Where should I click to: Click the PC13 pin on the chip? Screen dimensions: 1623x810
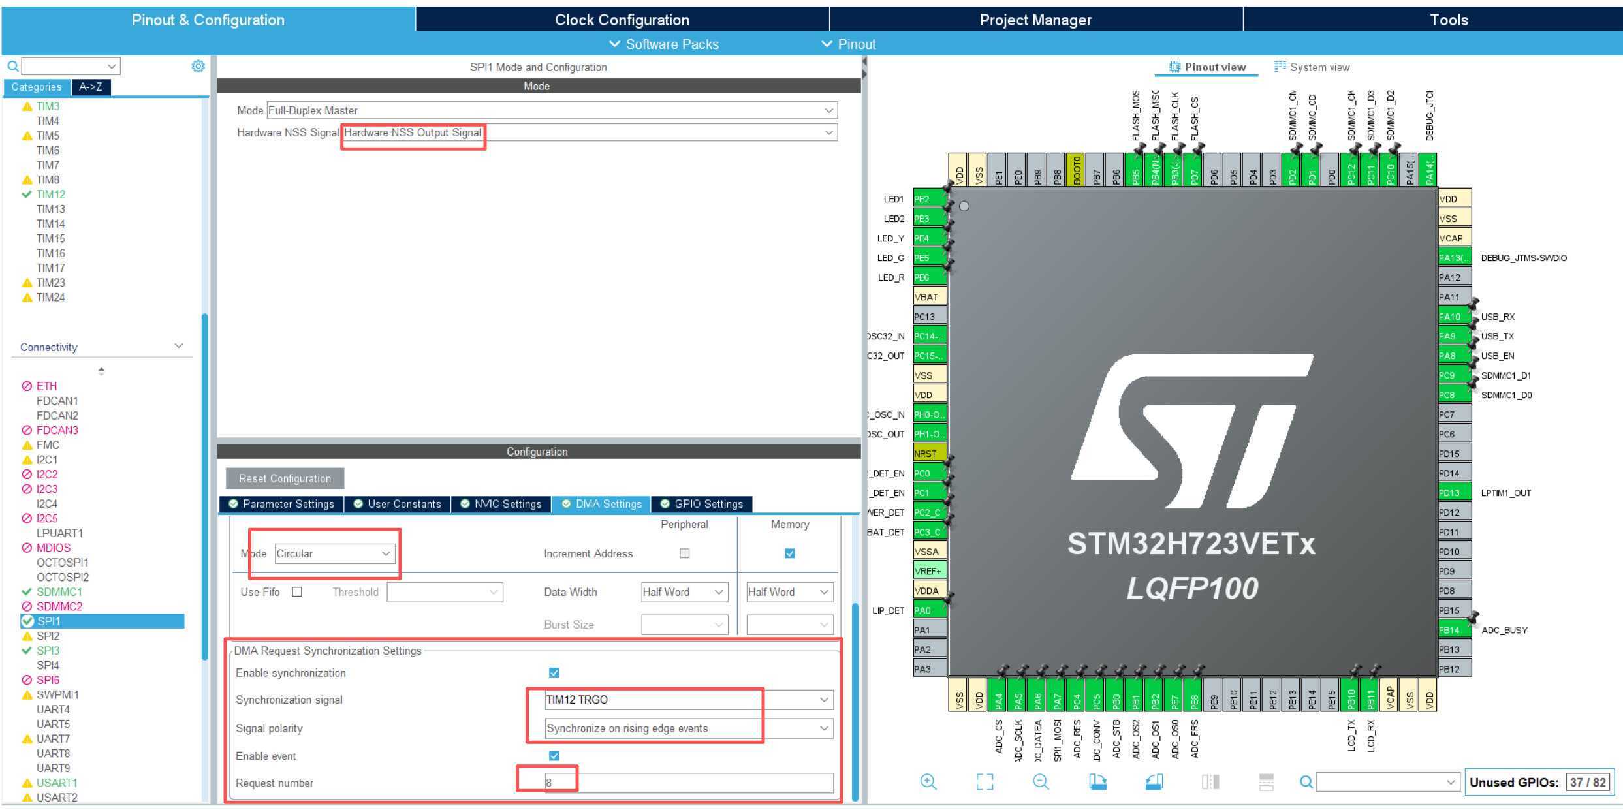point(930,317)
